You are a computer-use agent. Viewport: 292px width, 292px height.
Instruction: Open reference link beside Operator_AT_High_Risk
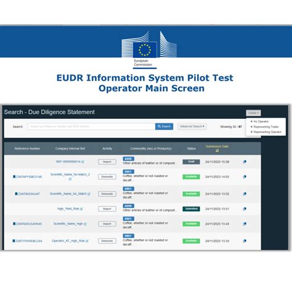[27, 241]
